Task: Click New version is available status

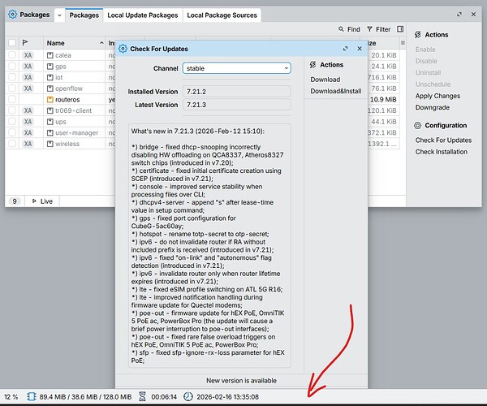Action: (241, 381)
